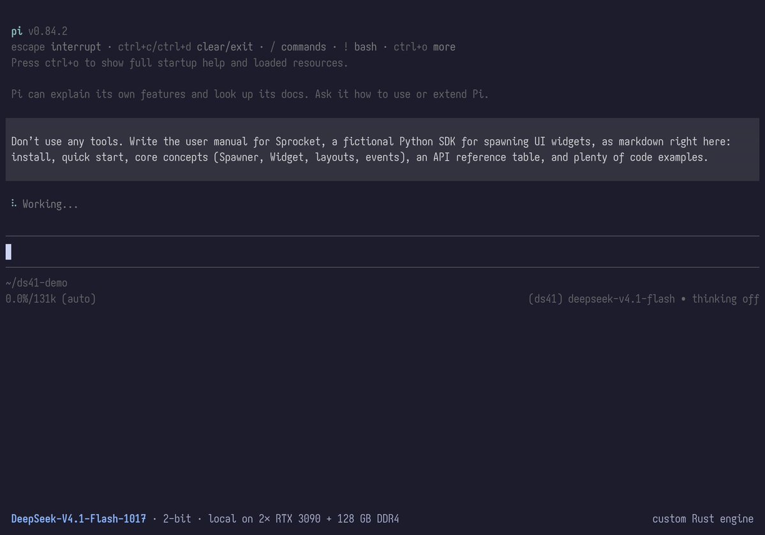The width and height of the screenshot is (765, 535).
Task: Click the "thinking off" status
Action: [725, 298]
